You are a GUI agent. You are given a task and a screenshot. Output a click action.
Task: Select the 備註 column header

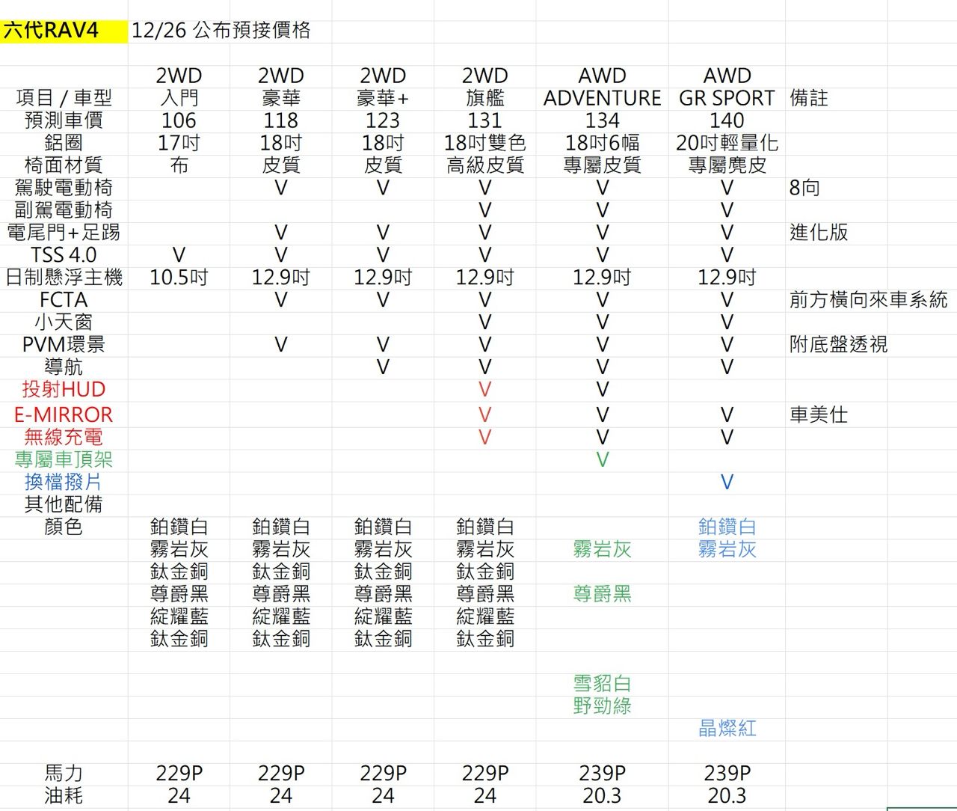[809, 98]
